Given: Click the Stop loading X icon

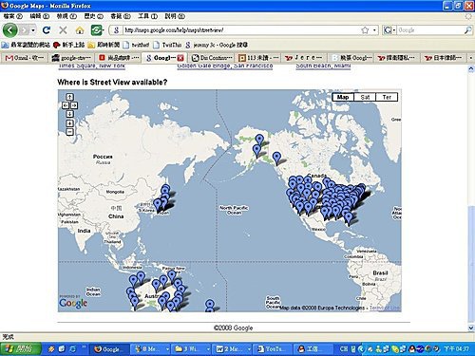Looking at the screenshot, I should tap(63, 30).
